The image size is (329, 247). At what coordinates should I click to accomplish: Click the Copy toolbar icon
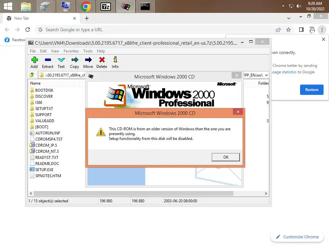point(75,60)
